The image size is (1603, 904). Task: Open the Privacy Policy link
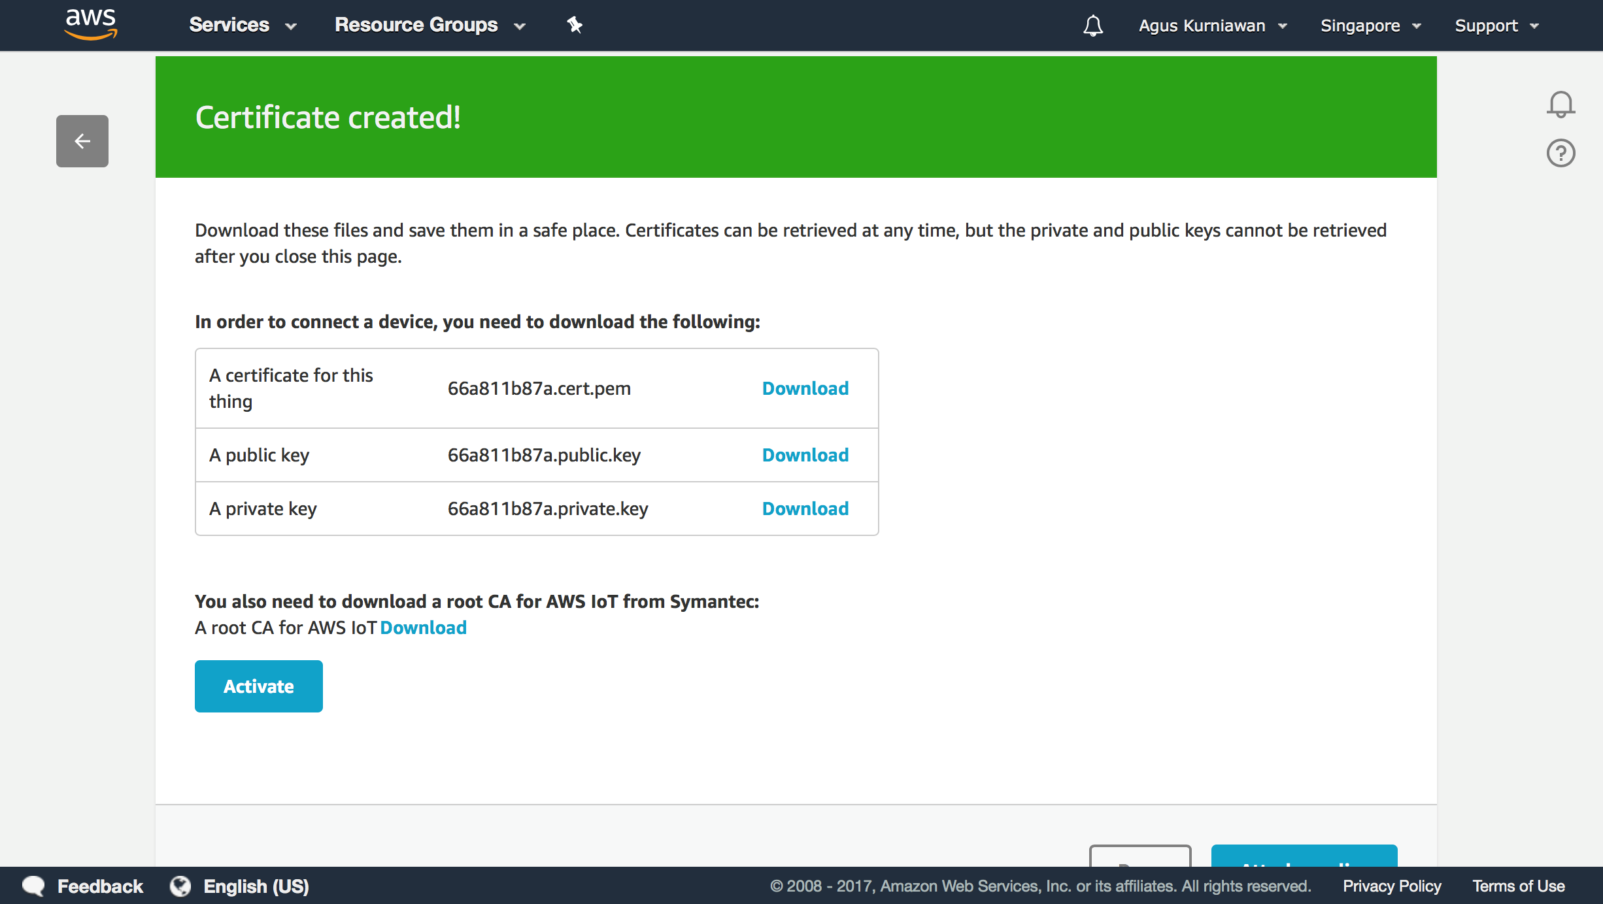click(1392, 886)
